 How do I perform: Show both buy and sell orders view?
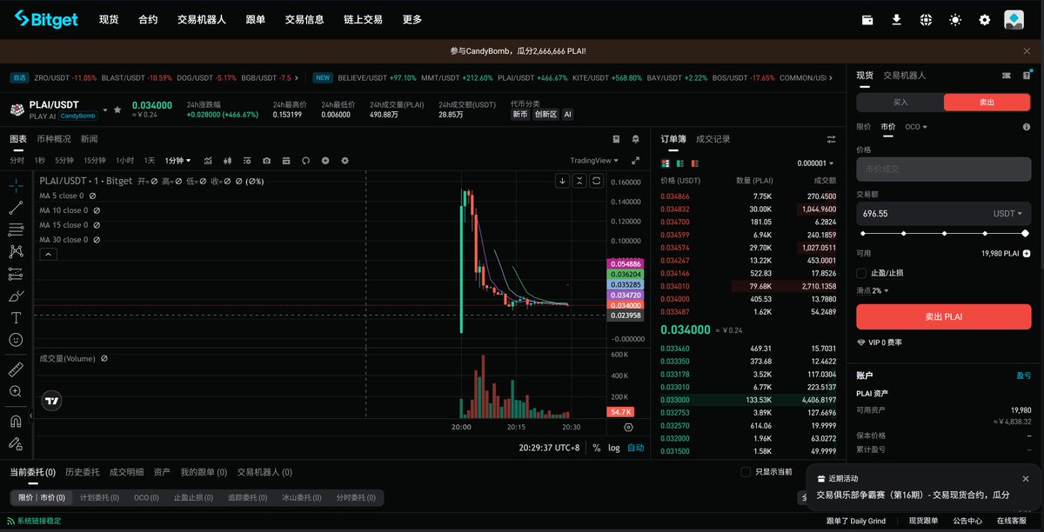point(666,163)
